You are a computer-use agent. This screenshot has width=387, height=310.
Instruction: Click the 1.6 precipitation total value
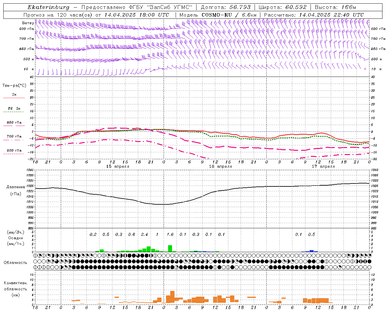click(x=170, y=235)
